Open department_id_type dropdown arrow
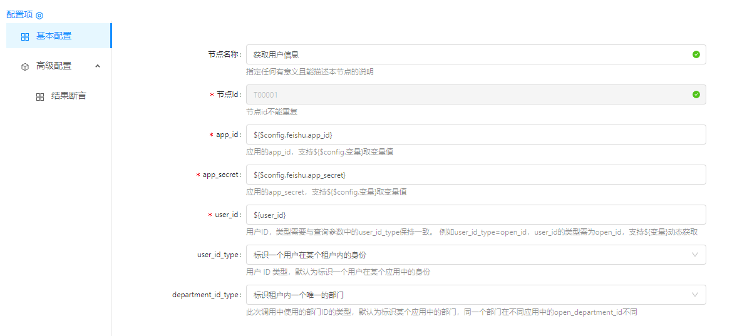This screenshot has width=747, height=336. (x=694, y=295)
